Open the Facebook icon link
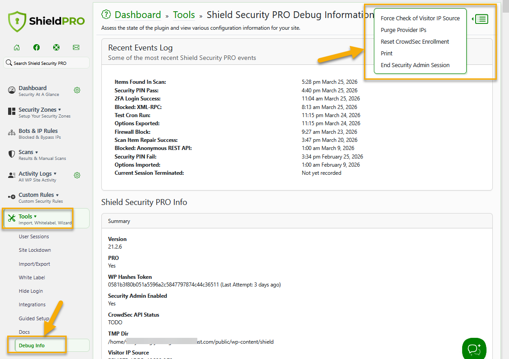509x359 pixels. tap(36, 47)
